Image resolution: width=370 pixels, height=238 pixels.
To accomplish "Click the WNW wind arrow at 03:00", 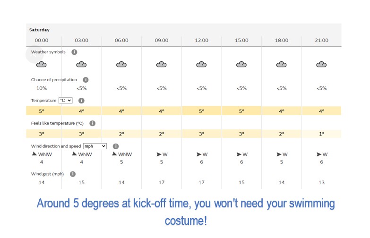I will [x=74, y=154].
